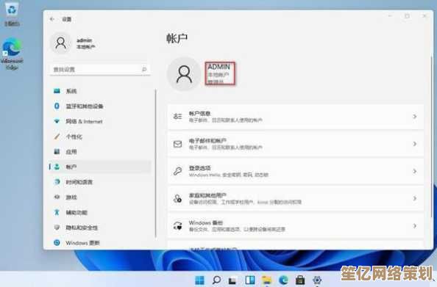The width and height of the screenshot is (437, 287).
Task: Open 辅助功能 (Accessibility) in sidebar
Action: pos(100,212)
